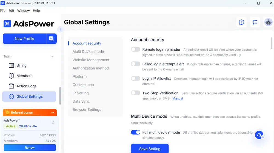The image size is (274, 153).
Task: Open Action Logs in the sidebar
Action: coord(29,86)
